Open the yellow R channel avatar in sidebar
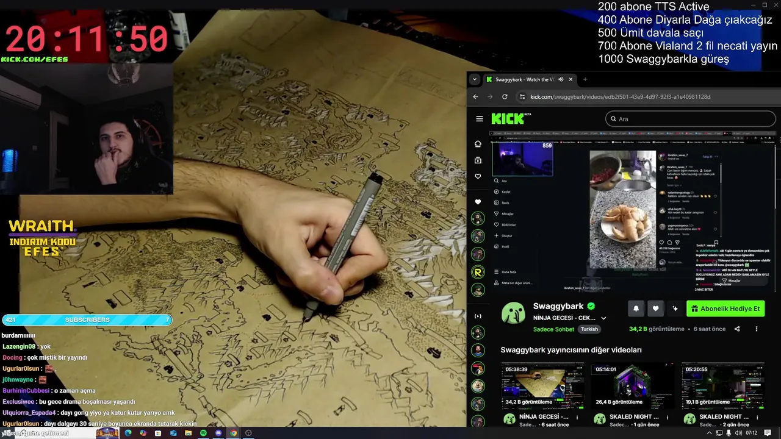Screen dimensions: 781x439 tap(478, 272)
